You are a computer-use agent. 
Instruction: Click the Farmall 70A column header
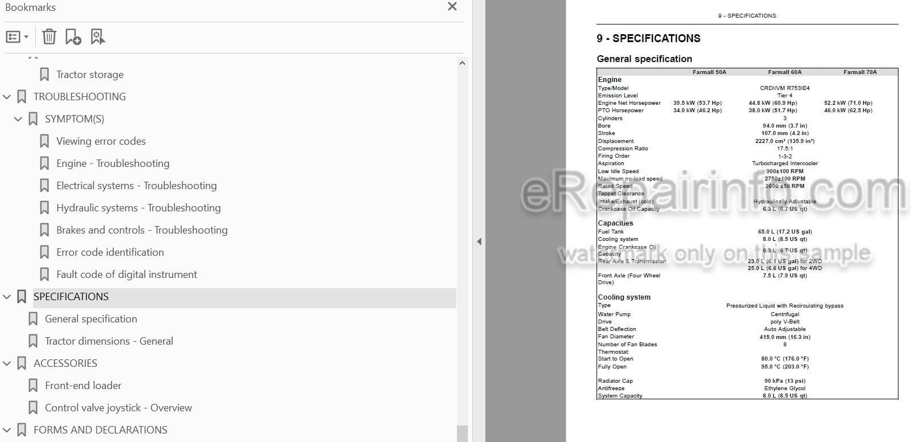click(860, 72)
